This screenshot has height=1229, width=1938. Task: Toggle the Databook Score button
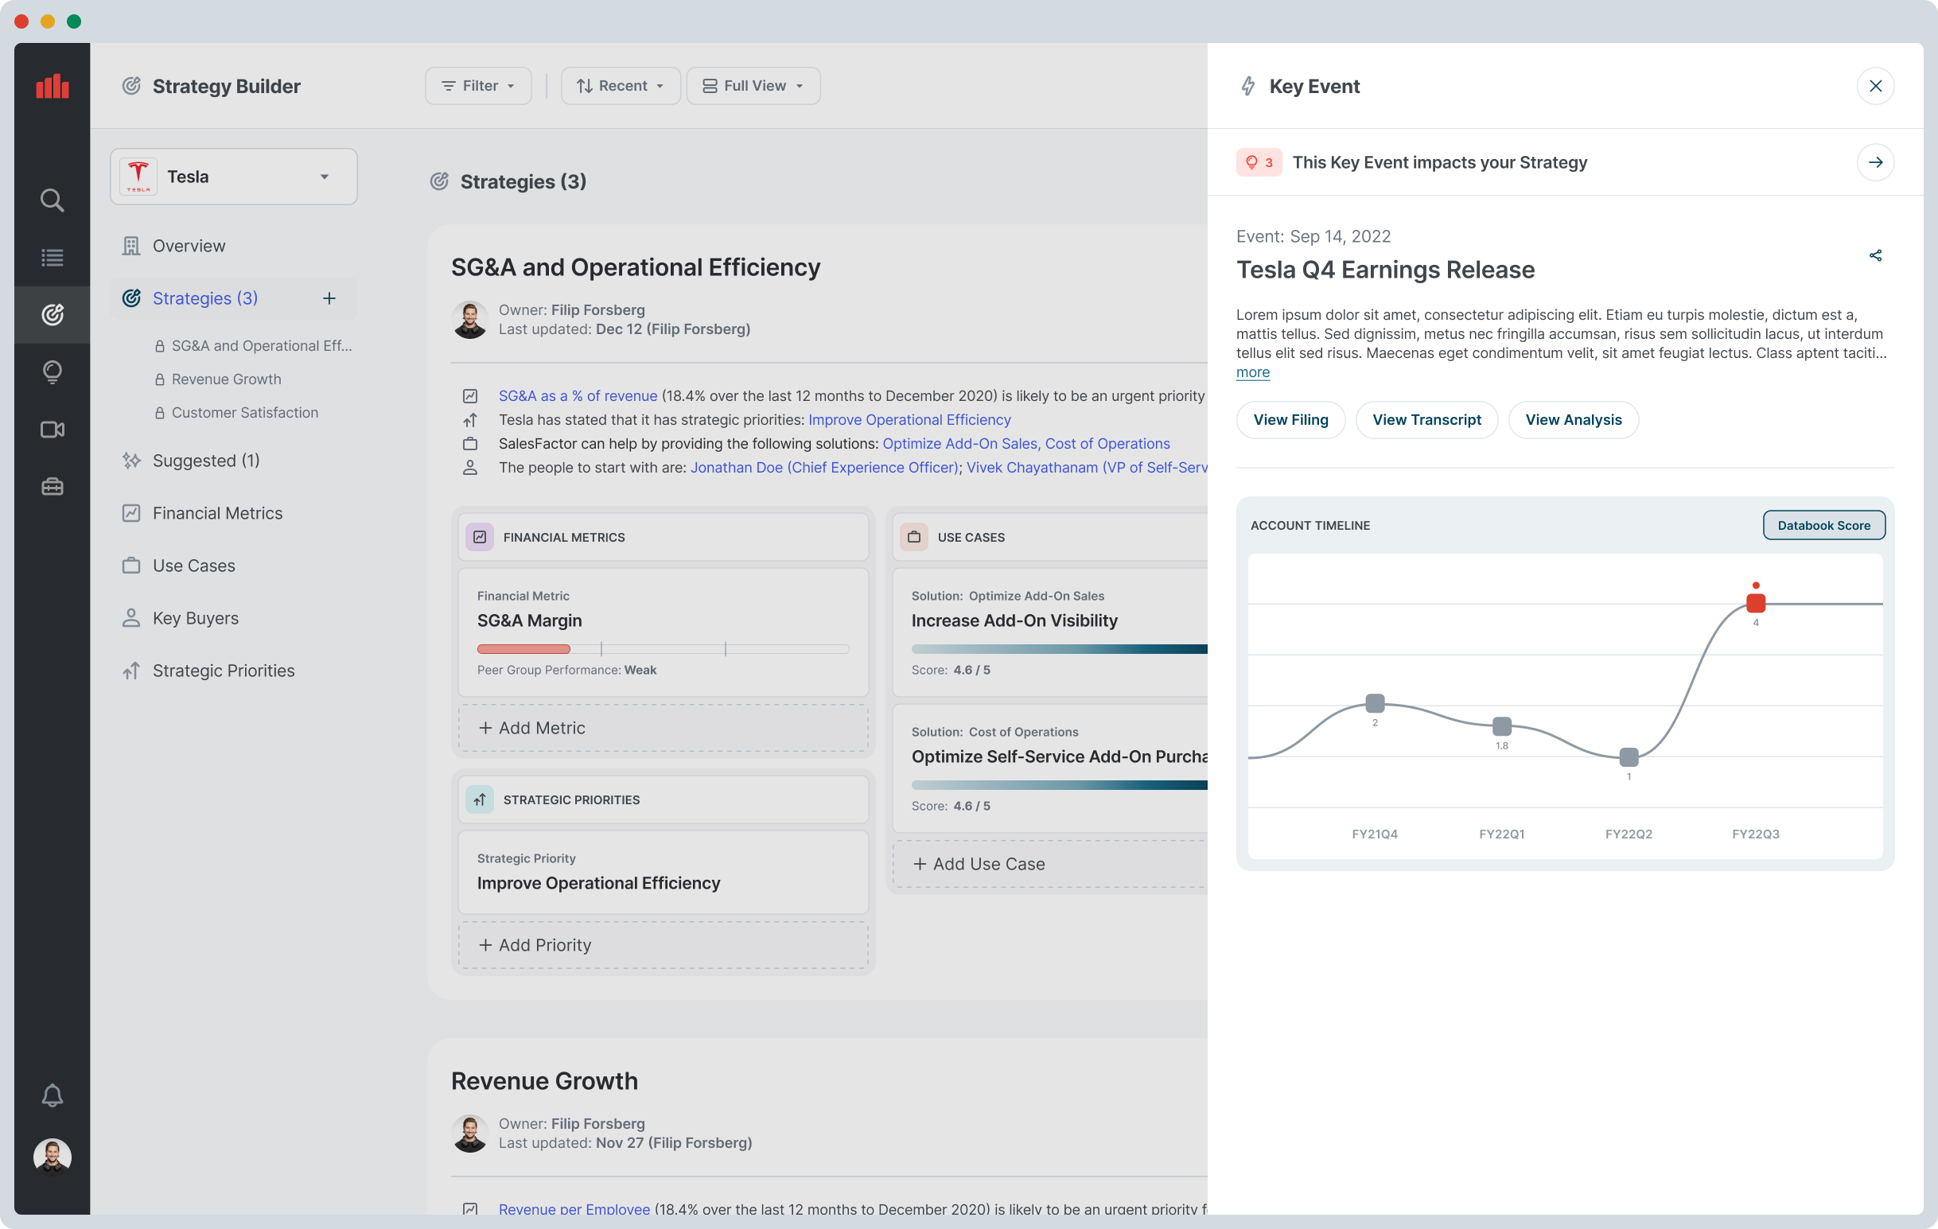pos(1823,526)
